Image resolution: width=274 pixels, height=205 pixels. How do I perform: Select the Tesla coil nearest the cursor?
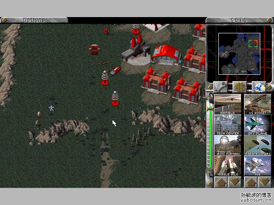[x=115, y=98]
